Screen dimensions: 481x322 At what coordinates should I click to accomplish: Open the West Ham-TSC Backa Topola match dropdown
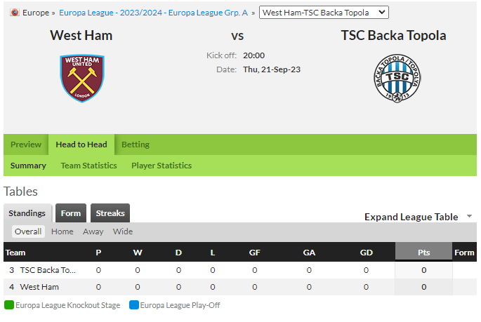[324, 13]
